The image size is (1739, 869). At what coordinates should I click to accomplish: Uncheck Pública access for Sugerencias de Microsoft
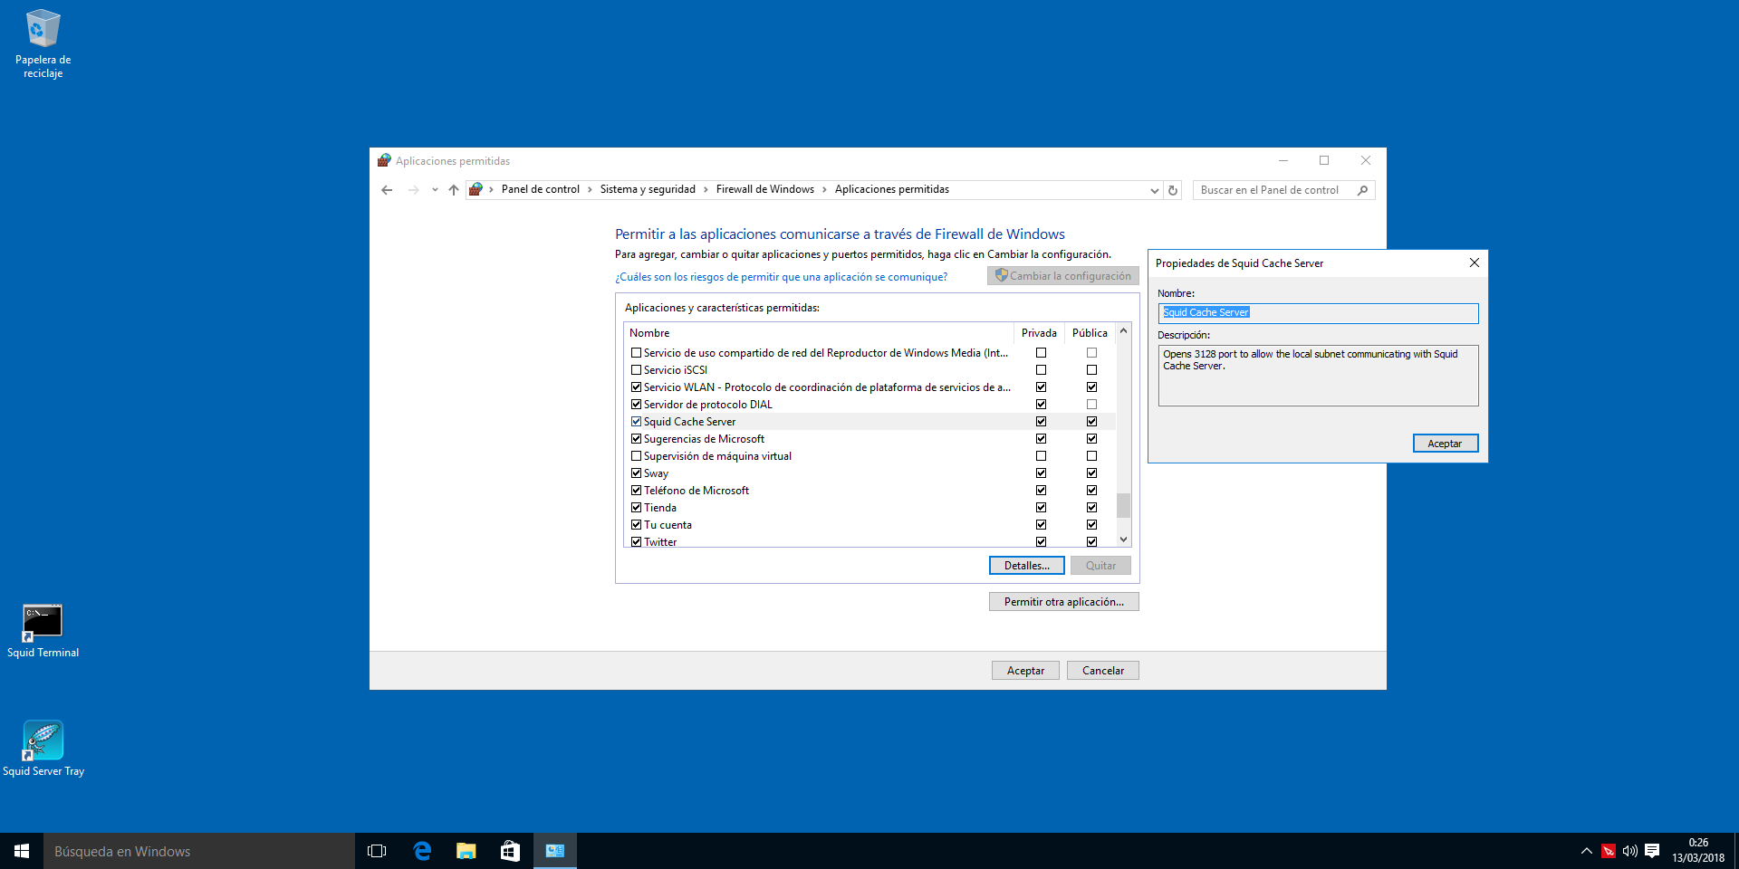click(x=1091, y=438)
